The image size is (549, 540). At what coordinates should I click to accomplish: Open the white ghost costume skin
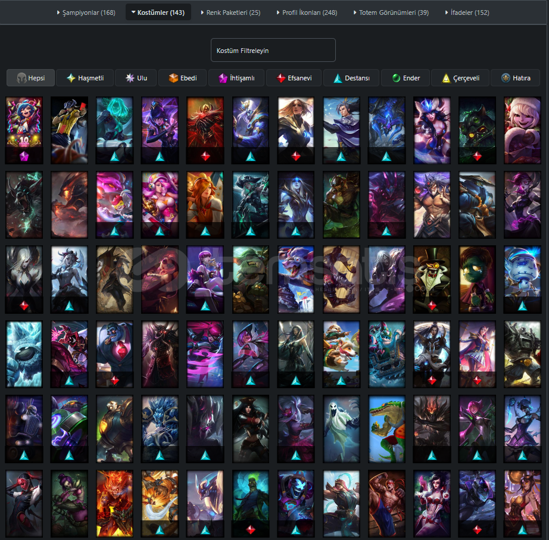[x=341, y=429]
